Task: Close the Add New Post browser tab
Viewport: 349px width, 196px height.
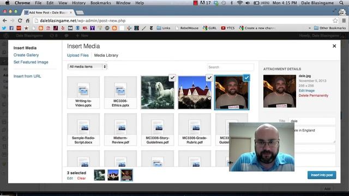Action: pyautogui.click(x=71, y=13)
